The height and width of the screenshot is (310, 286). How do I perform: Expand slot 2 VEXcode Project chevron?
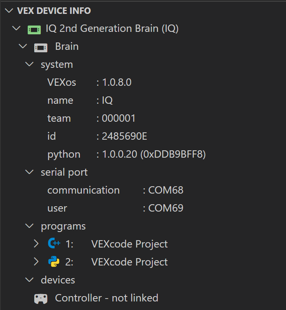point(36,262)
